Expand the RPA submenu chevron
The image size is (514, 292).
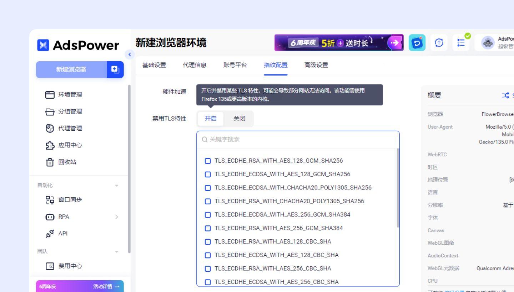click(116, 217)
